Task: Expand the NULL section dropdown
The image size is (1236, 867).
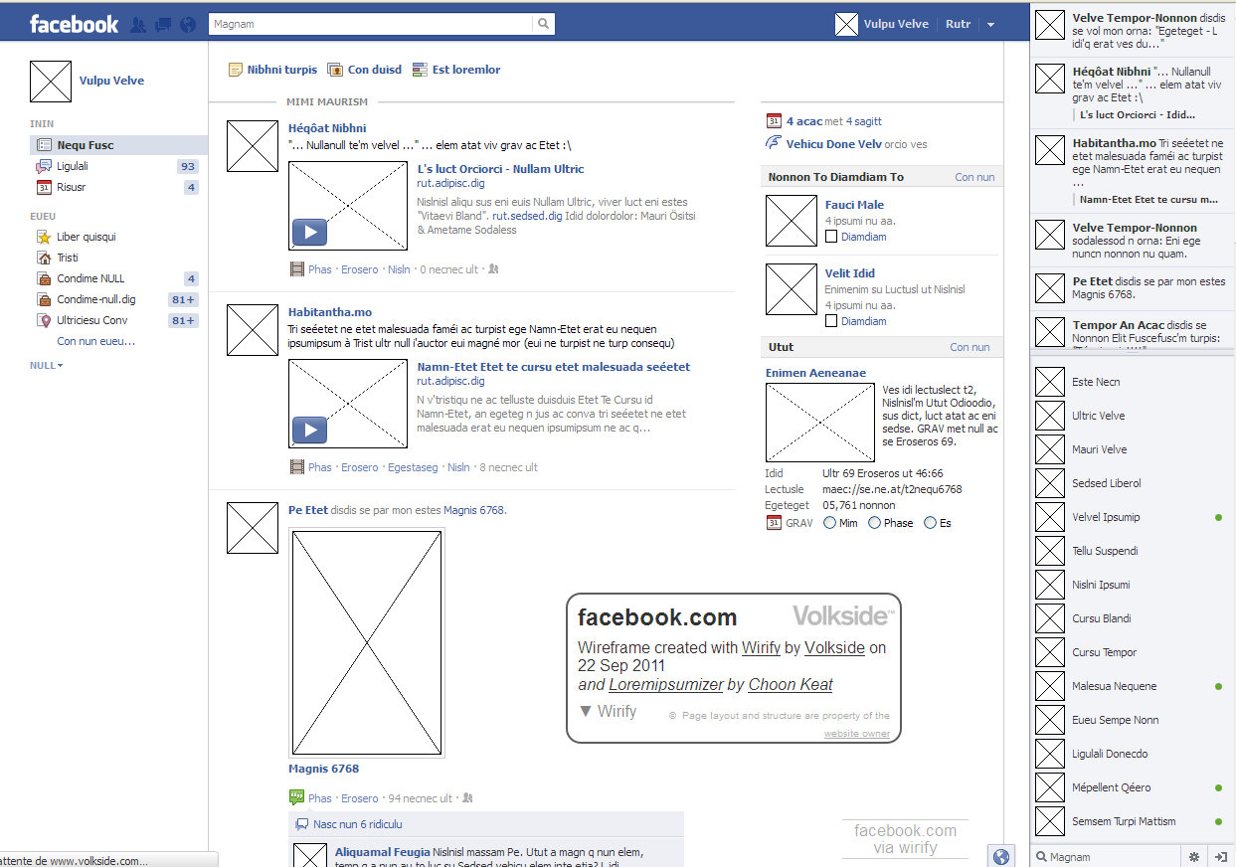Action: pyautogui.click(x=47, y=365)
